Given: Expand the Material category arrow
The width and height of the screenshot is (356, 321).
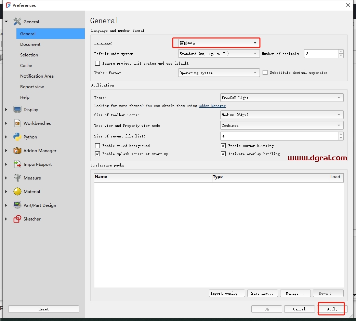Looking at the screenshot, I should [6, 191].
